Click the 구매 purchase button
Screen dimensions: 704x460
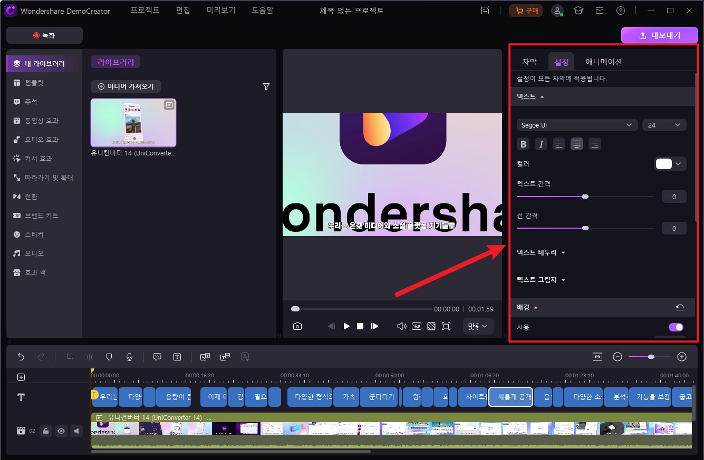pos(525,11)
